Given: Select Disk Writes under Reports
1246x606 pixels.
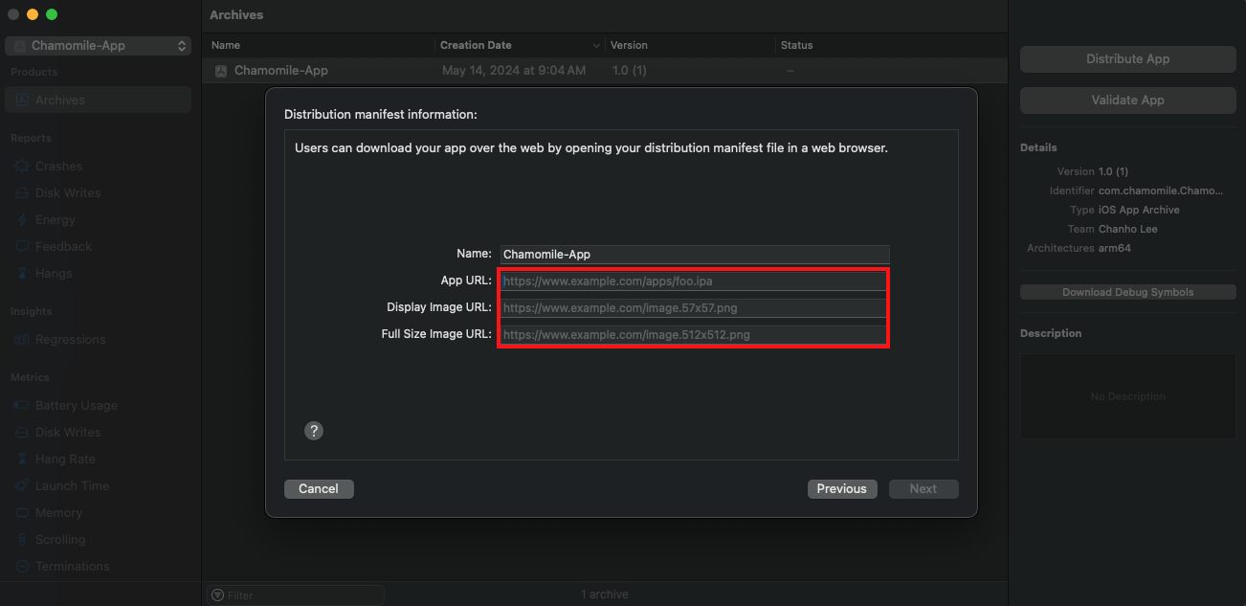Looking at the screenshot, I should (x=67, y=192).
